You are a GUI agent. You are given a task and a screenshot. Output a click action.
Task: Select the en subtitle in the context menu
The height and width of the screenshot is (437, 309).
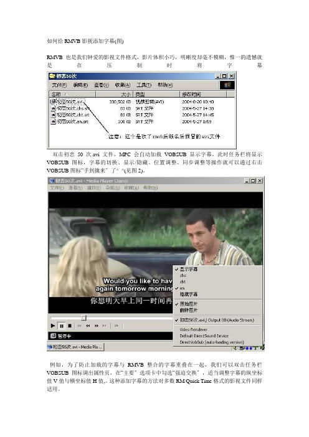pos(217,288)
